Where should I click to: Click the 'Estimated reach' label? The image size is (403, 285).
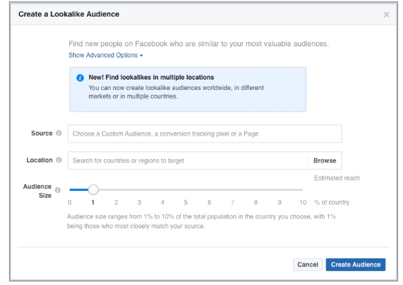(337, 178)
